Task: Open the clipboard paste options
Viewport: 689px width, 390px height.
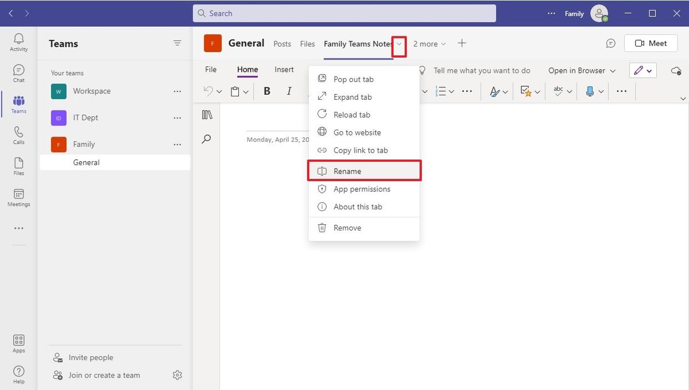Action: (x=236, y=91)
